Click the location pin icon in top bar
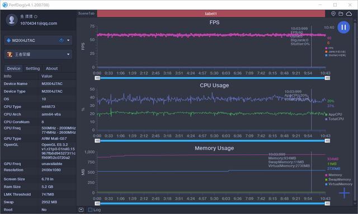The width and height of the screenshot is (358, 214). [333, 13]
